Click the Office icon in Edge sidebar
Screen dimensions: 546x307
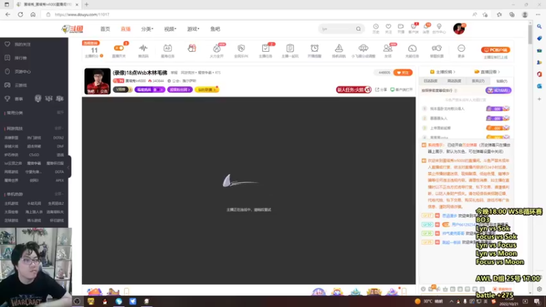coord(539,74)
